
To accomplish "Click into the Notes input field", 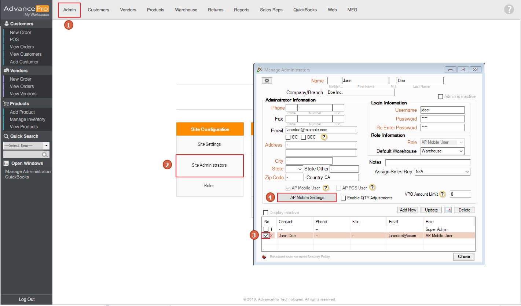I will tap(428, 162).
